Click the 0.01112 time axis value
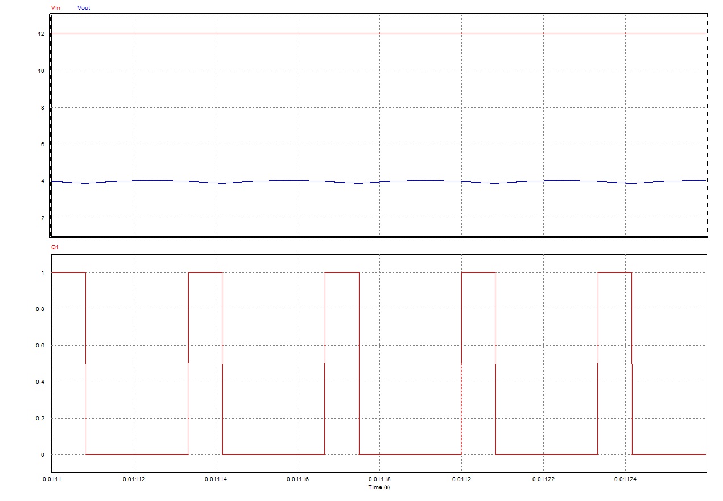 pos(134,479)
